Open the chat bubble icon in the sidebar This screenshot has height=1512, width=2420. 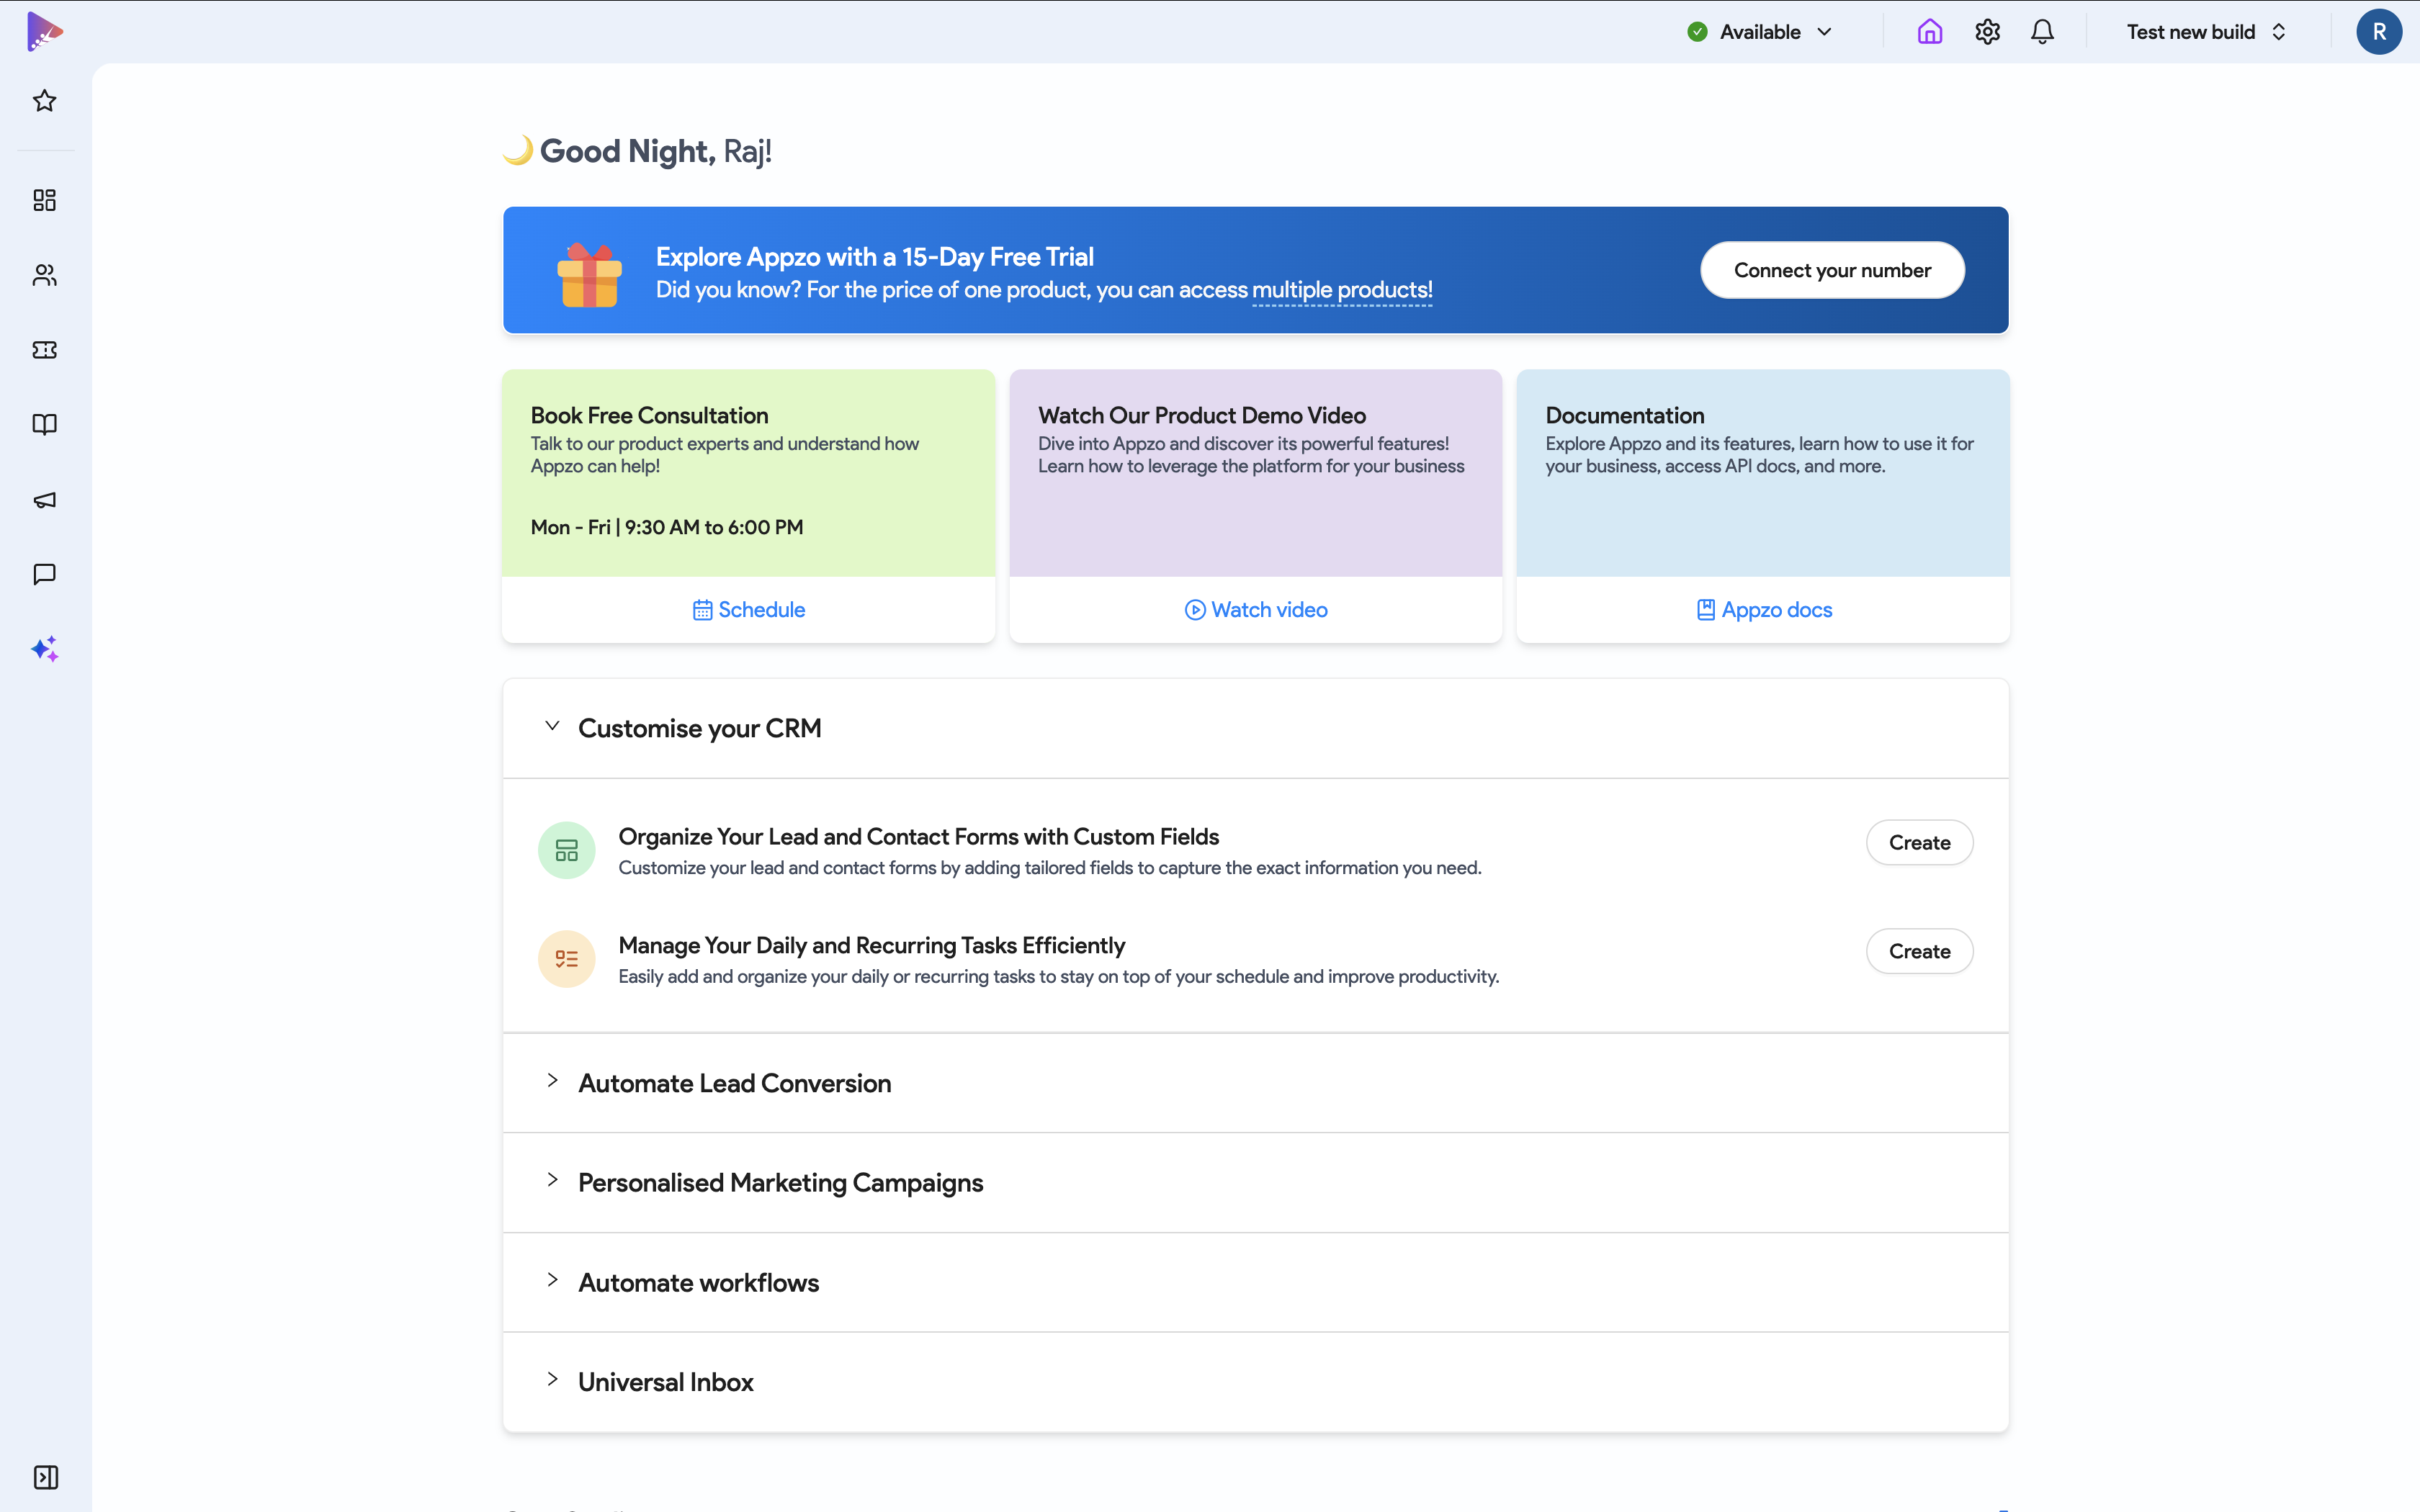[44, 574]
